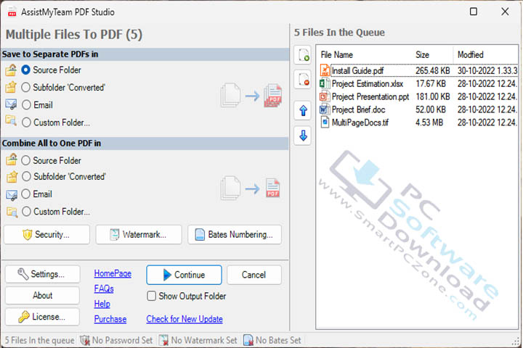523x348 pixels.
Task: Maximize the PDF Studio window
Action: click(474, 12)
